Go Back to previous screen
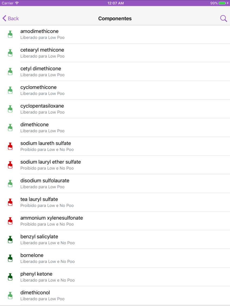The height and width of the screenshot is (306, 230). click(x=11, y=18)
